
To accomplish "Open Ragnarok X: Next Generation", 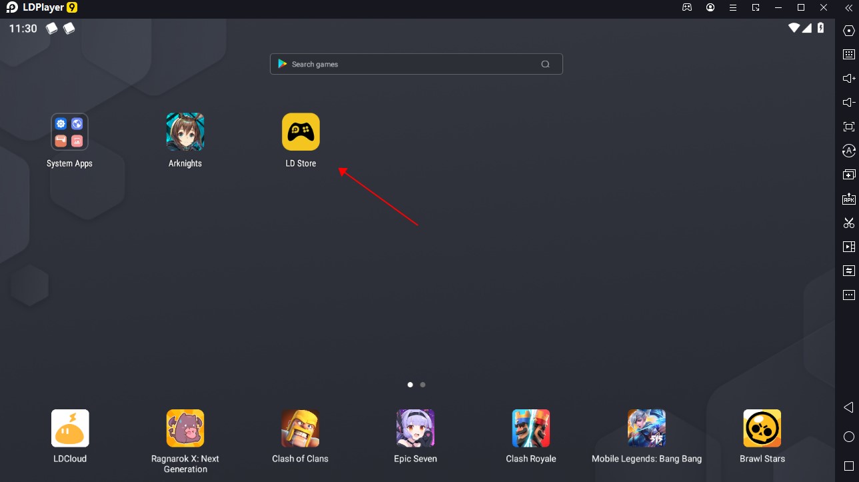I will tap(185, 428).
